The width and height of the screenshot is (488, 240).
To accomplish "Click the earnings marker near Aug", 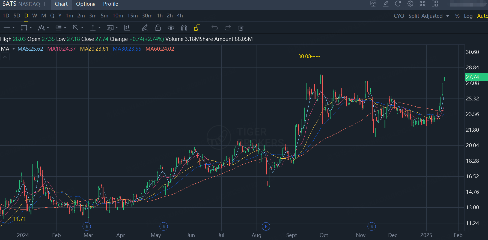I will click(x=266, y=226).
